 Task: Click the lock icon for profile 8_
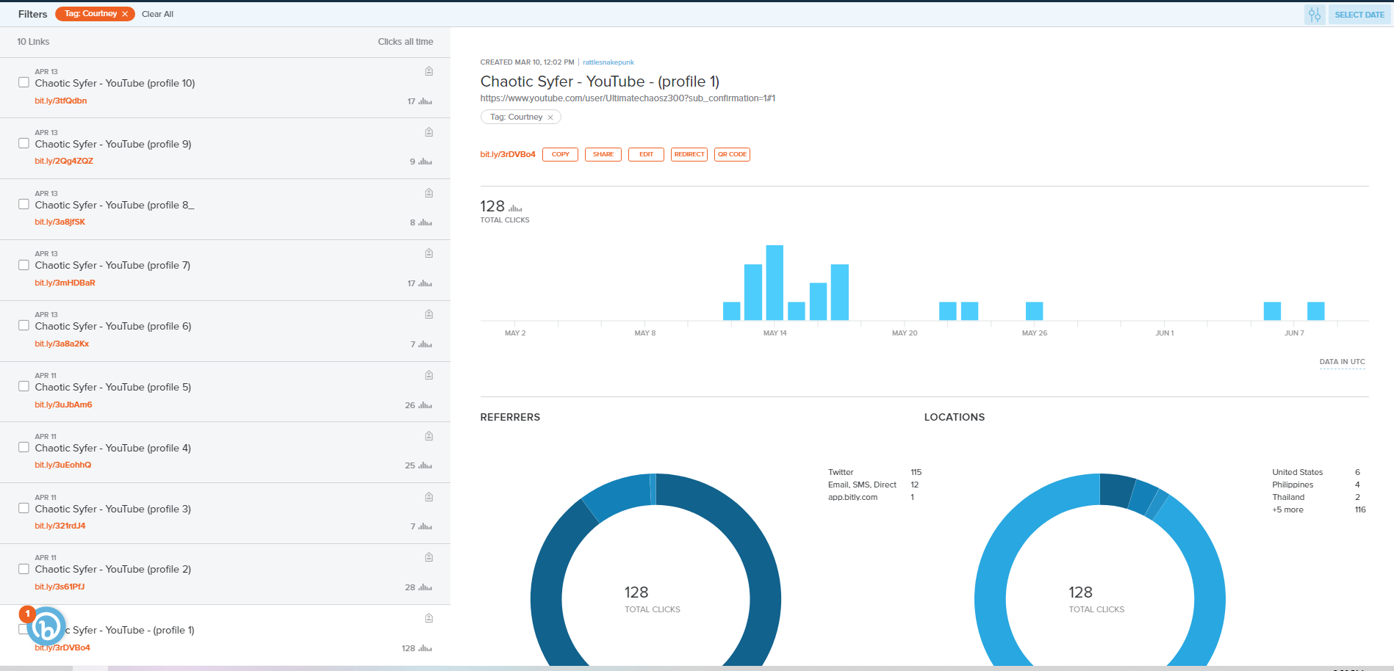tap(428, 193)
